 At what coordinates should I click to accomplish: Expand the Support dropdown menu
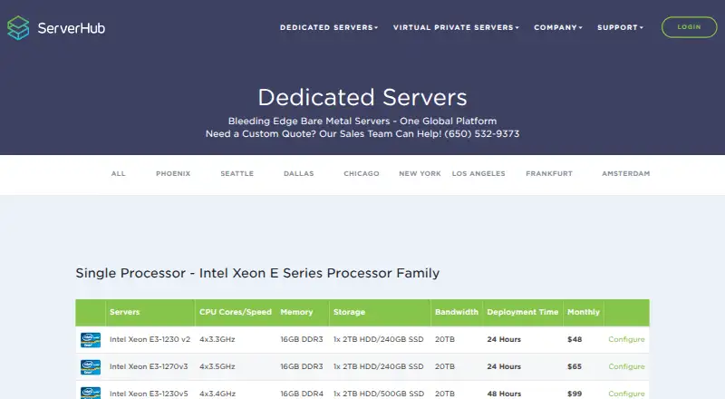point(620,27)
